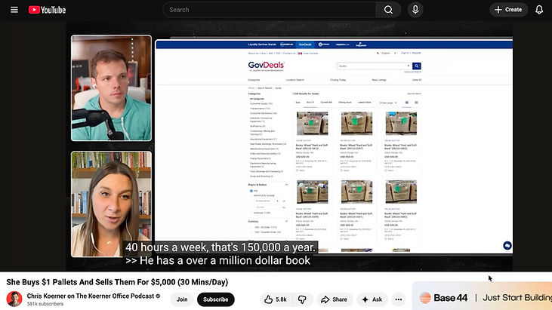This screenshot has height=310, width=552.
Task: Open more actions three-dot menu
Action: [399, 299]
